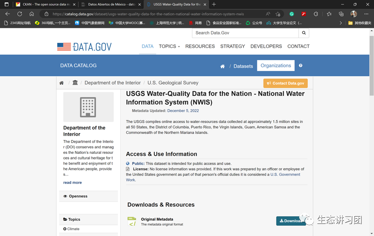This screenshot has height=236, width=374.
Task: Open read aloud icon in address bar
Action: [268, 14]
